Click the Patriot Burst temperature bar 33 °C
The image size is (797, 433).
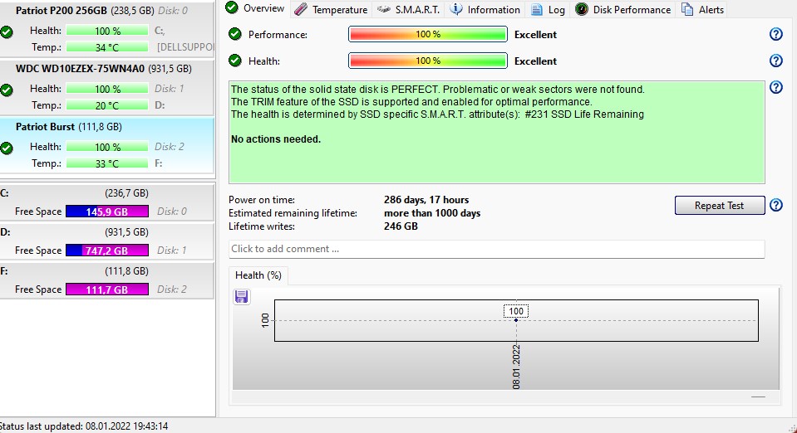pyautogui.click(x=107, y=163)
